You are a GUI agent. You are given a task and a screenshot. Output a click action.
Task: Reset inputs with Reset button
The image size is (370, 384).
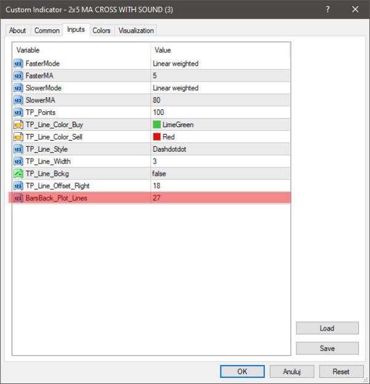pos(341,372)
